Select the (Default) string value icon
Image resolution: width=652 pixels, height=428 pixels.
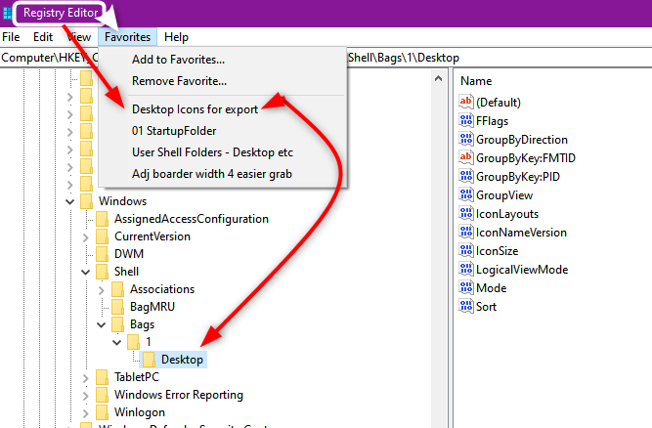tap(466, 102)
